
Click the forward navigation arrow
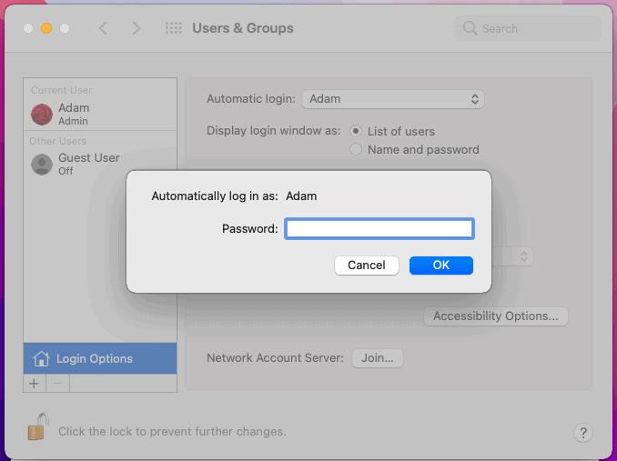[x=137, y=28]
